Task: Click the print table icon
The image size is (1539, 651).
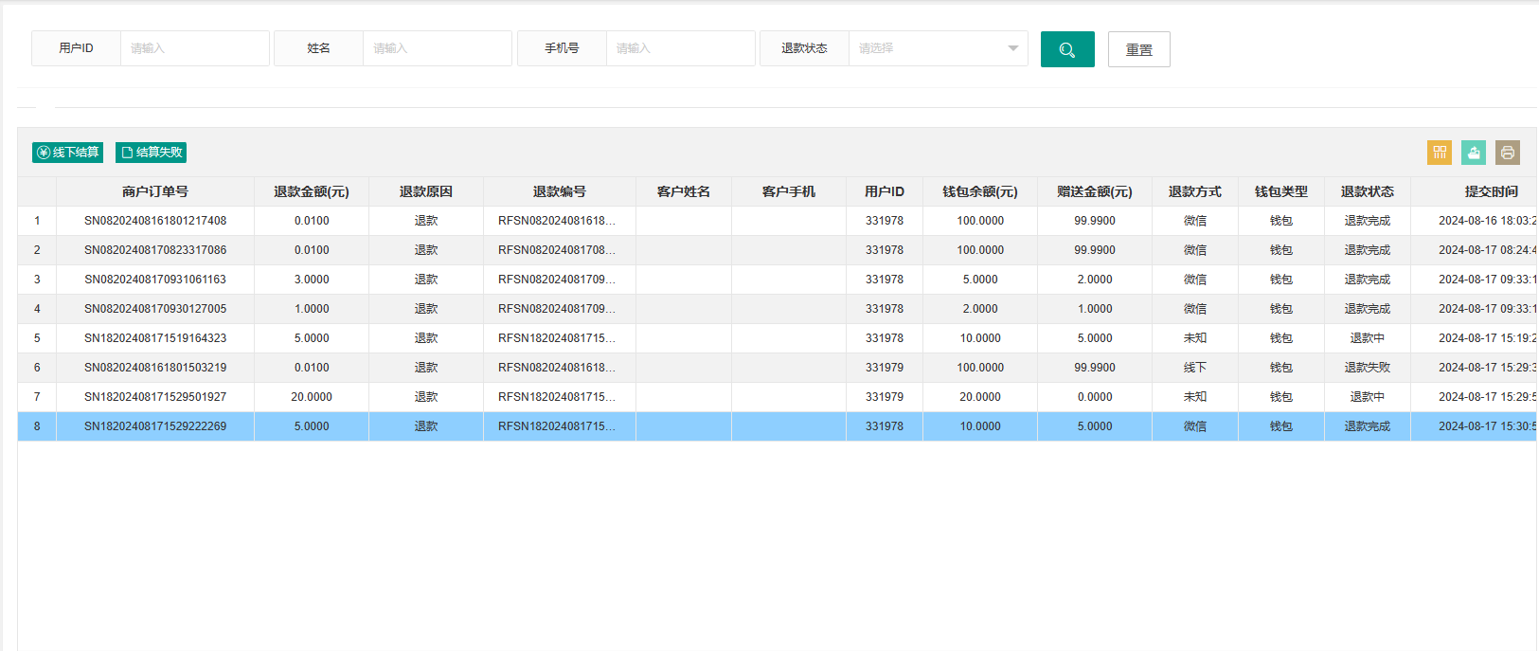Action: pyautogui.click(x=1508, y=153)
